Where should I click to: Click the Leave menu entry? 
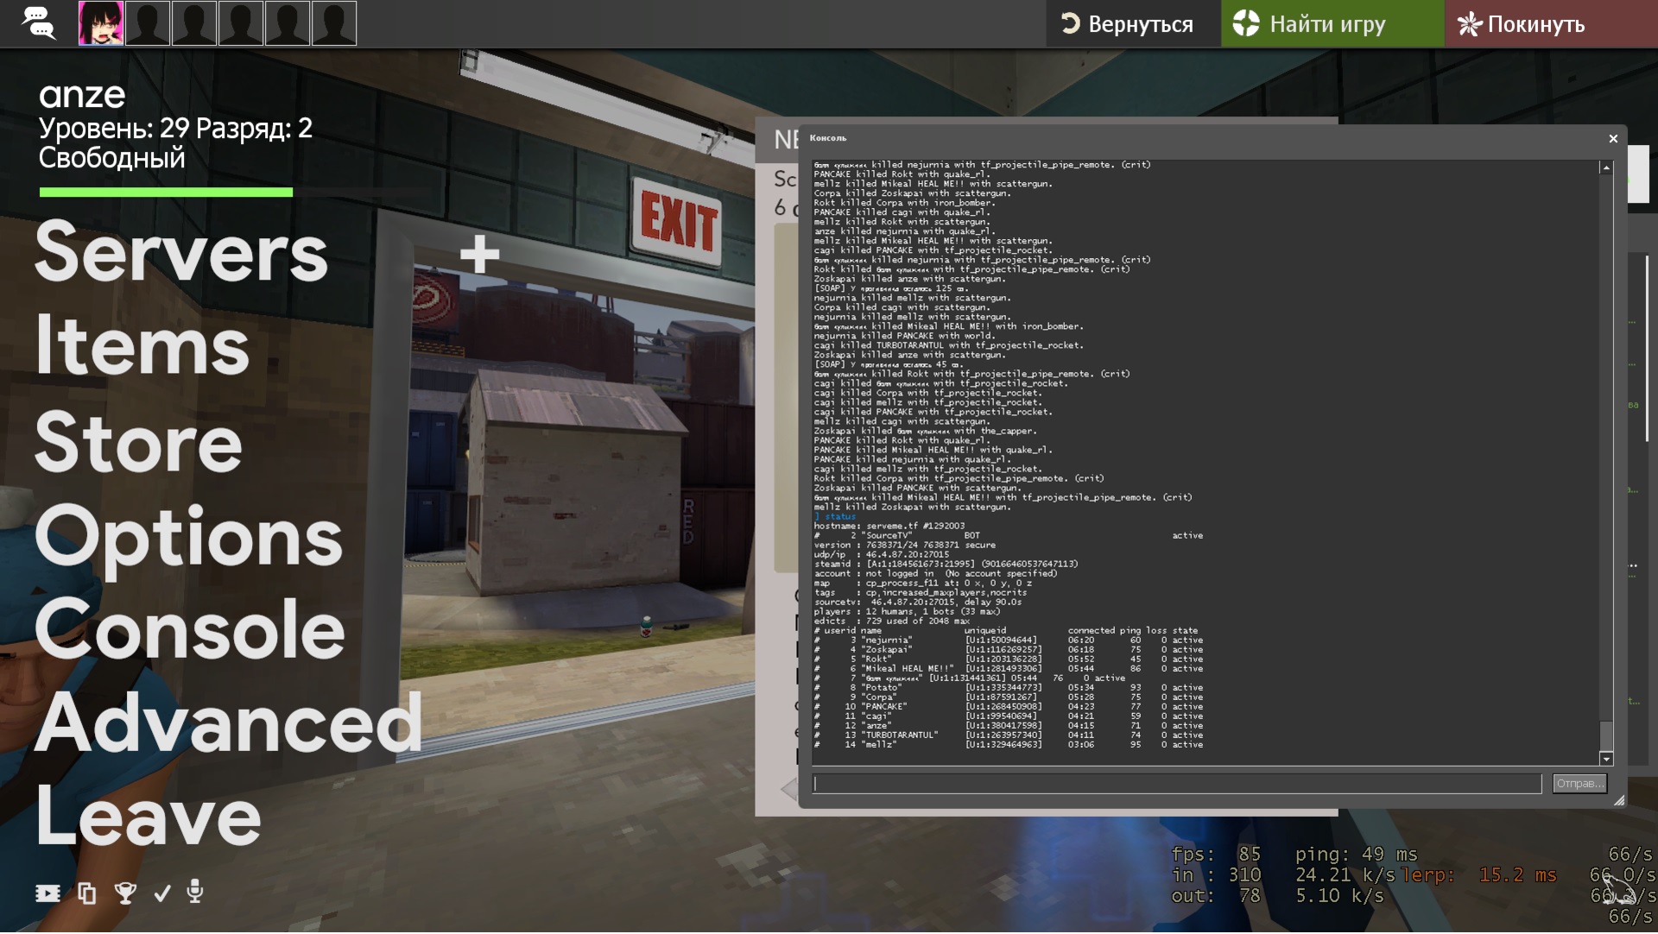click(x=148, y=817)
